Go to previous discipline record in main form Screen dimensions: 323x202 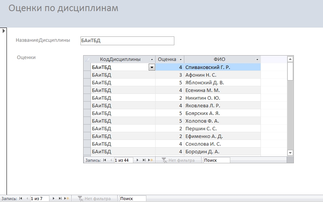pyautogui.click(x=27, y=199)
